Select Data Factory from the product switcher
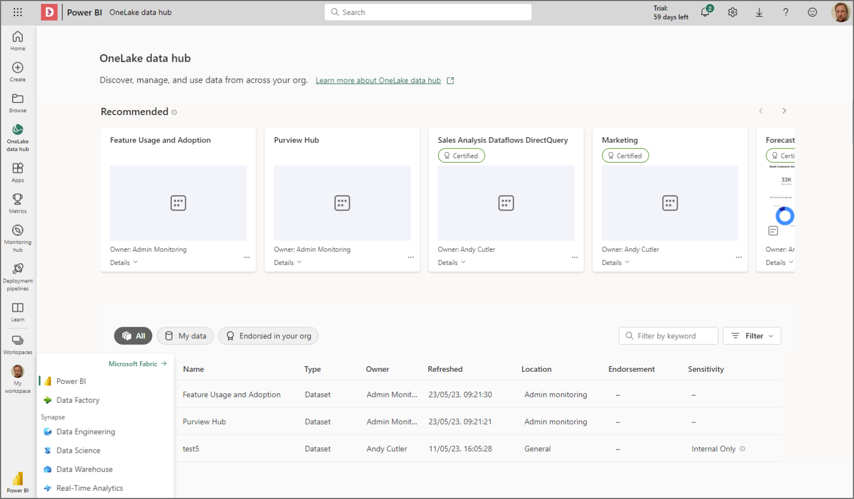 (77, 400)
